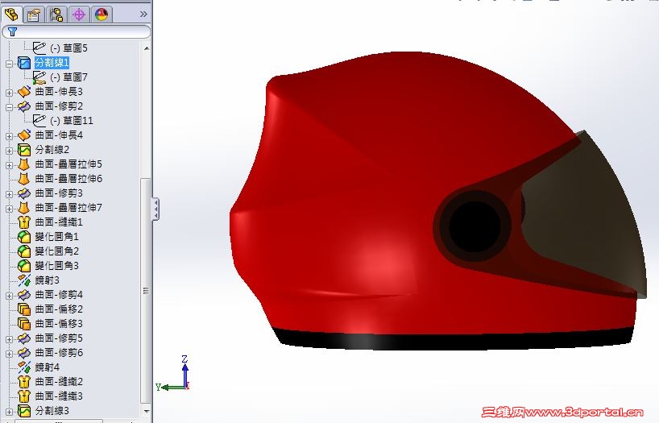The height and width of the screenshot is (423, 659).
Task: Click the 曲面-縫織1 knit surface icon
Action: pyautogui.click(x=24, y=222)
